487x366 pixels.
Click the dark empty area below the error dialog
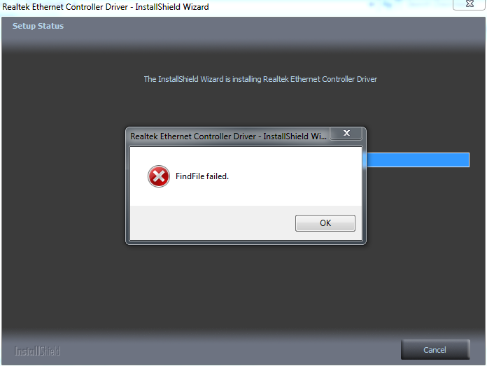click(246, 286)
